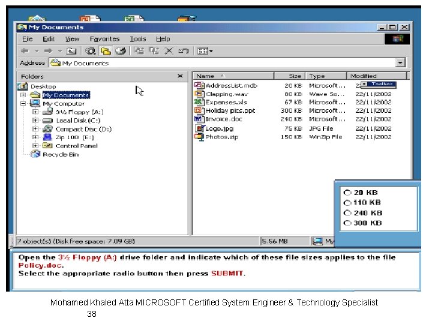Open the View menu
This screenshot has width=432, height=324.
point(72,39)
